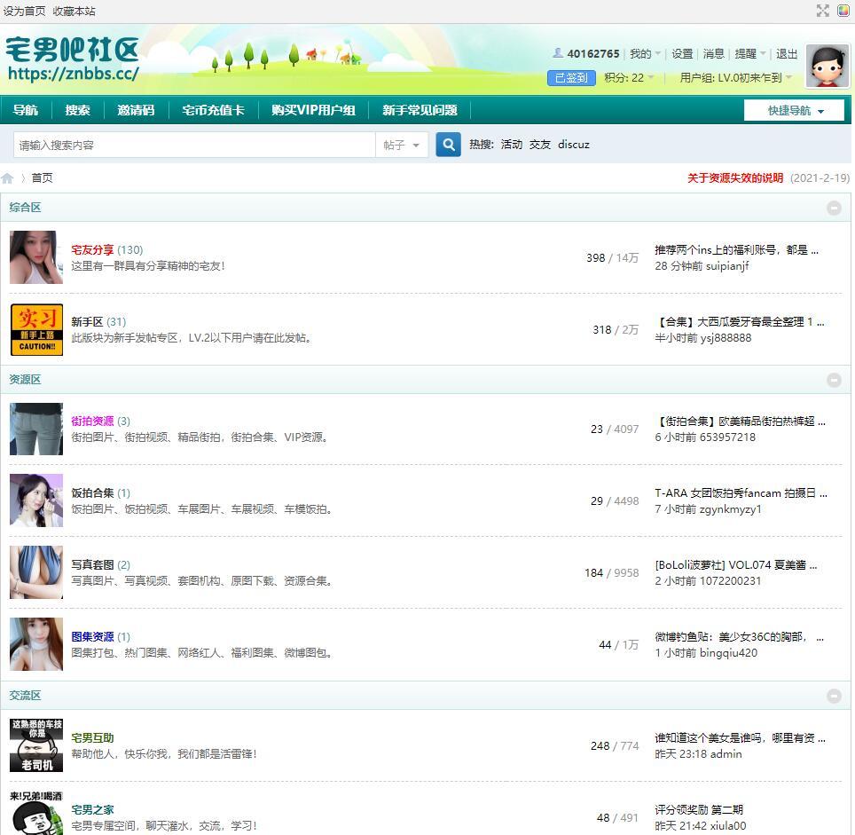Click the 退出 logout link
Viewport: 855px width, 835px height.
click(787, 54)
